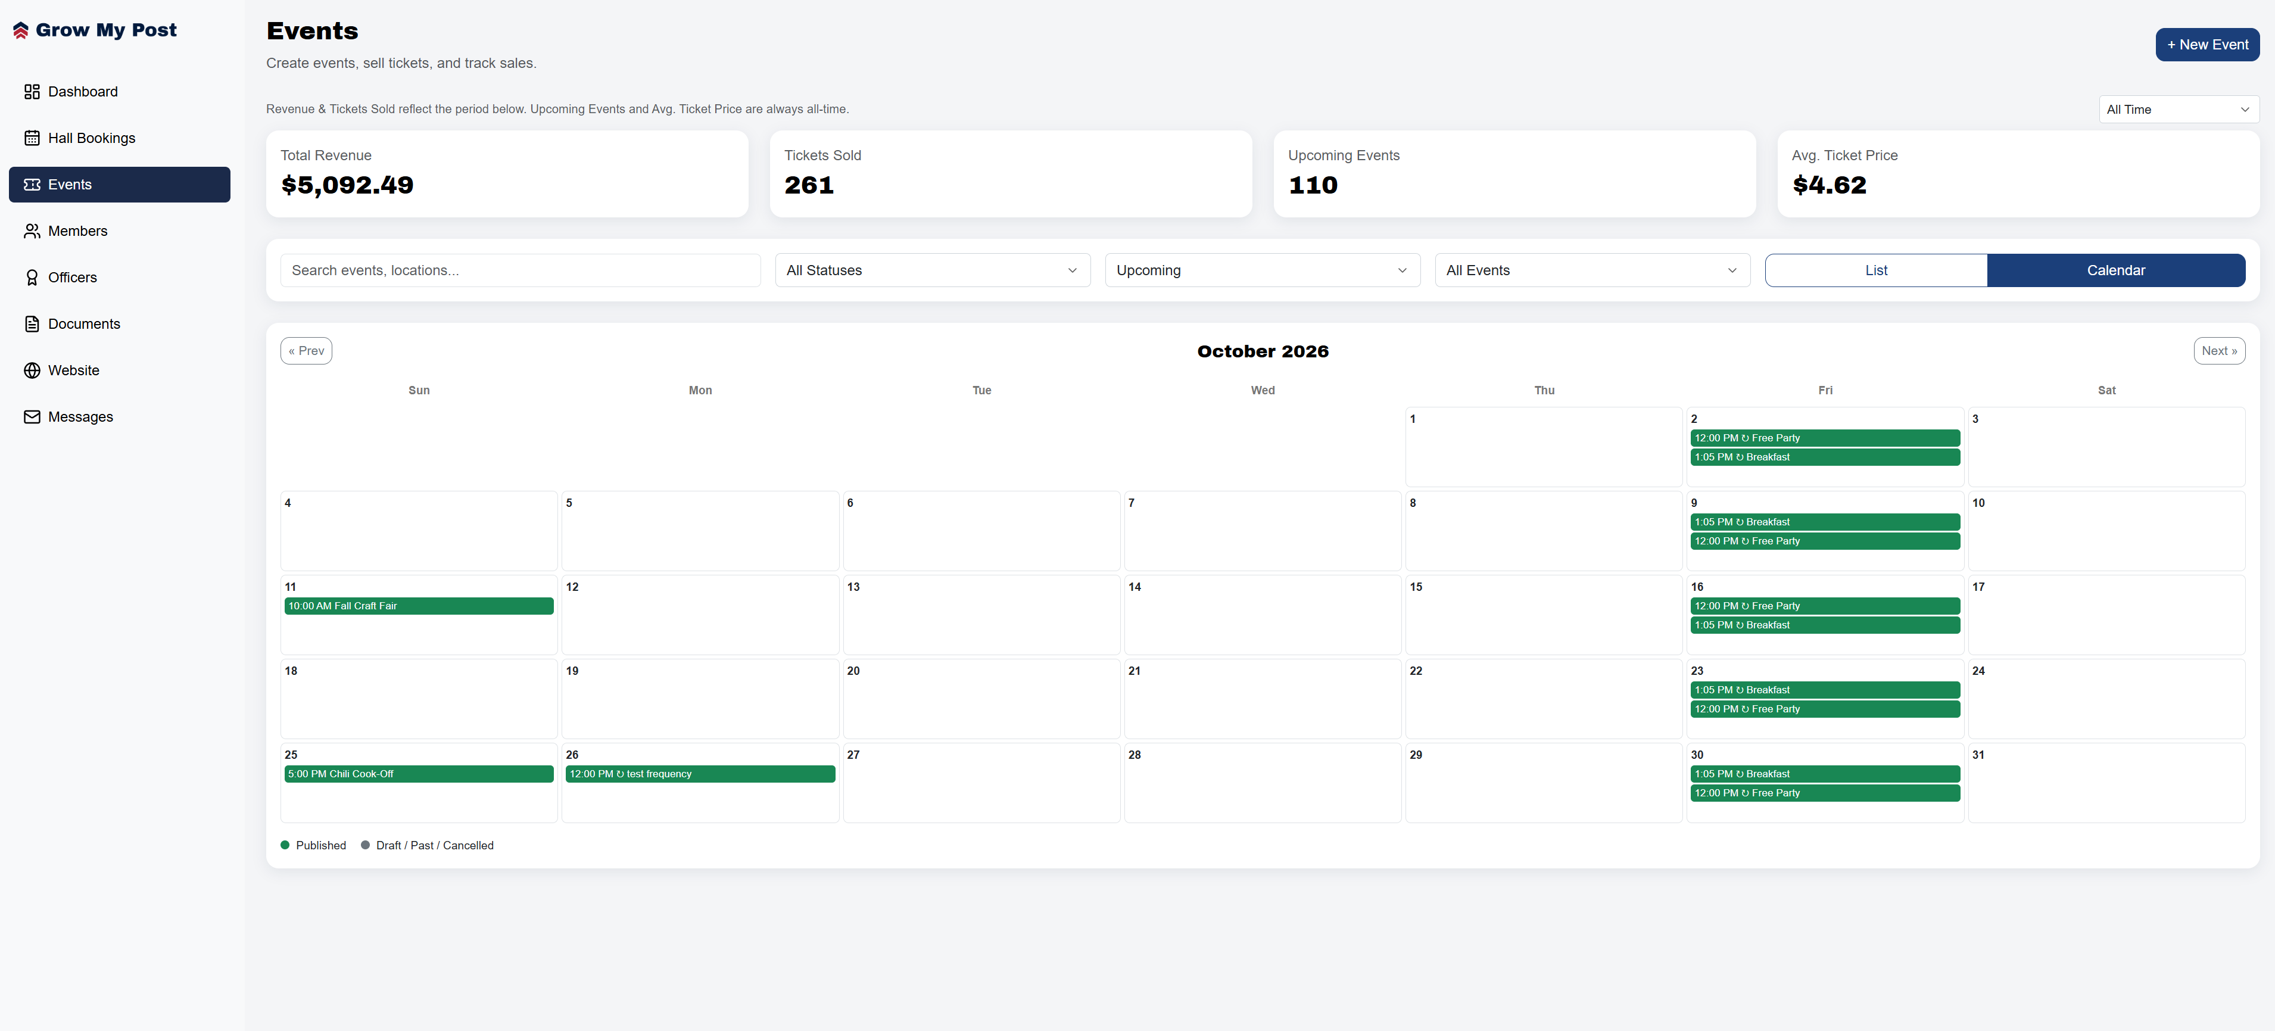The height and width of the screenshot is (1031, 2275).
Task: Select Members in the sidebar
Action: 119,231
